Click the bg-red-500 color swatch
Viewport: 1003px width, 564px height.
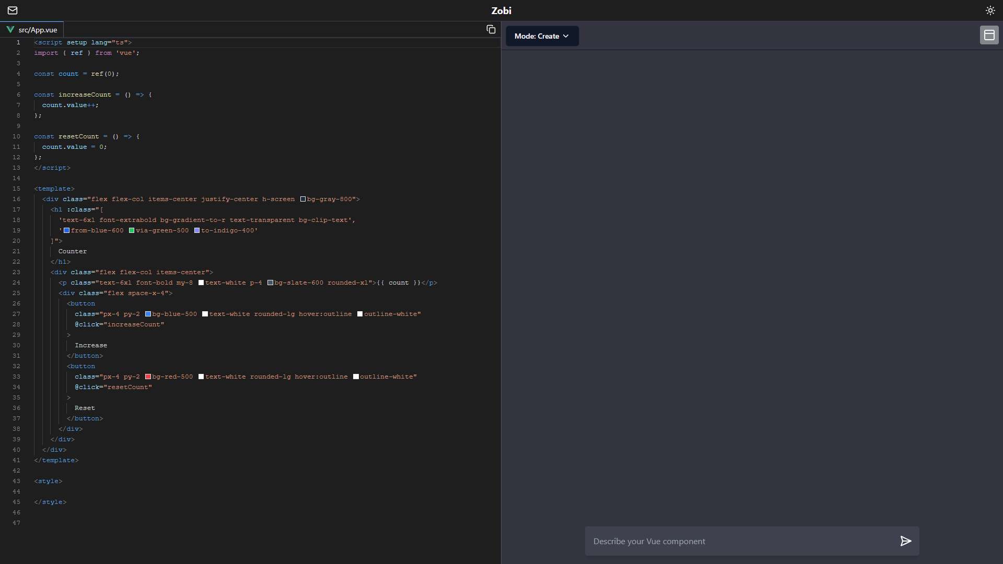(x=148, y=377)
